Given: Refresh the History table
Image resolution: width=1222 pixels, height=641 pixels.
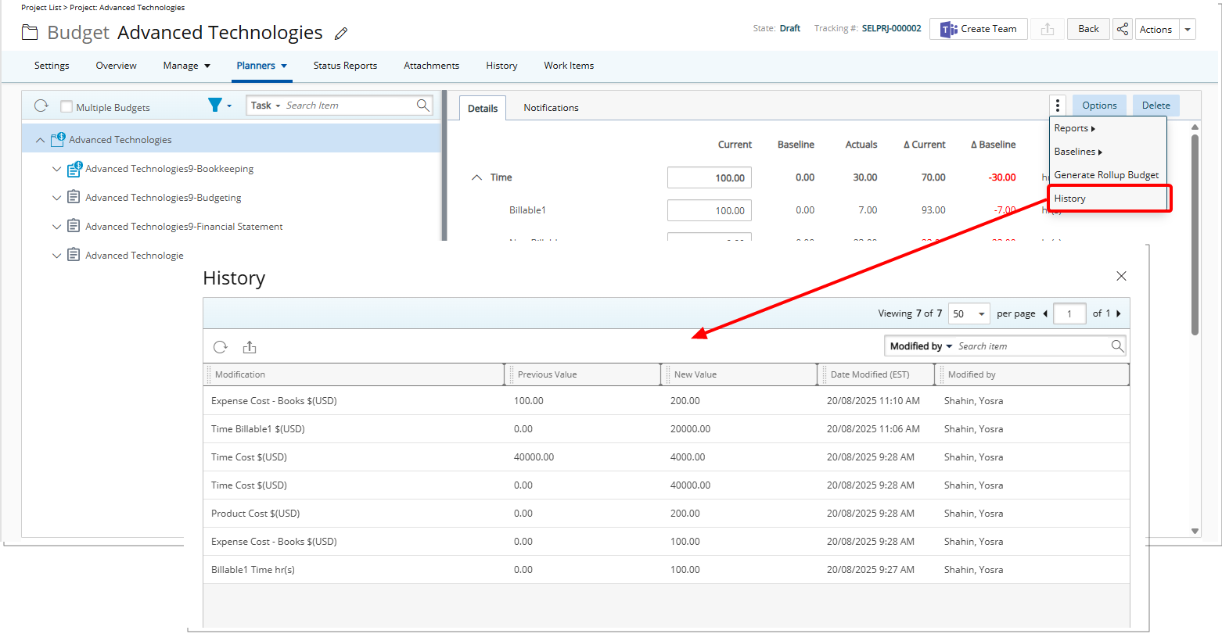Looking at the screenshot, I should click(221, 347).
